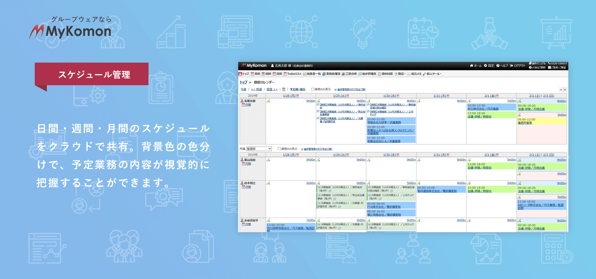The height and width of the screenshot is (279, 596).
Task: Expand 鈴木得之's 株主総会議事録 task on 1/29
Action: 319,195
